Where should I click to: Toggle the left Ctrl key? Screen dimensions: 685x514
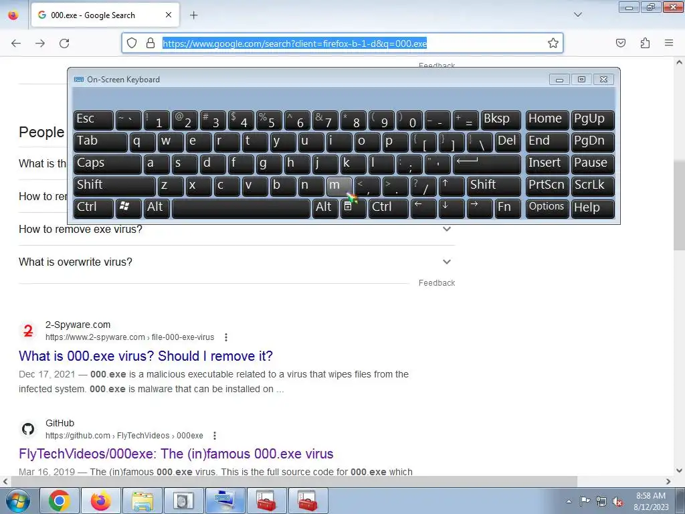[x=93, y=207]
